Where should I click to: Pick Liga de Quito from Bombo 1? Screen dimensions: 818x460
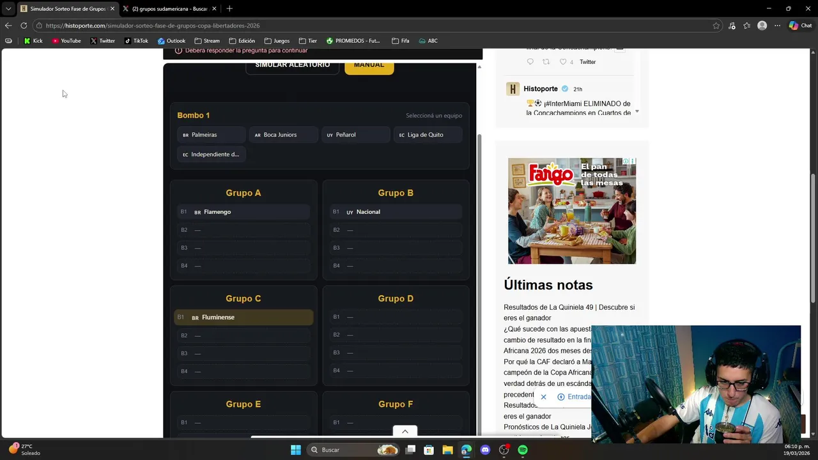(x=428, y=135)
